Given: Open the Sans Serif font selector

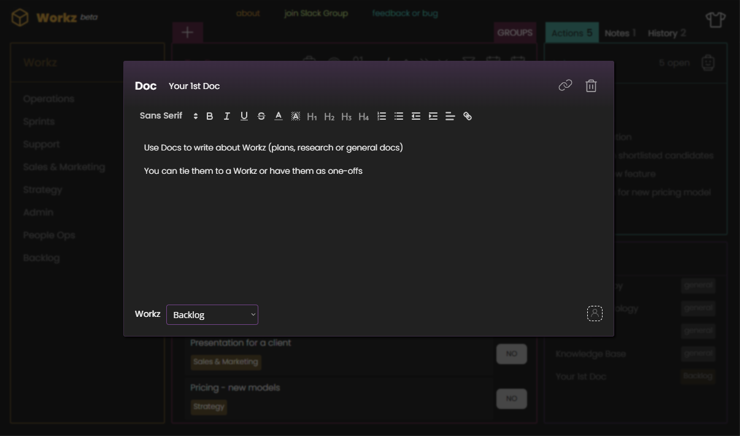Looking at the screenshot, I should (161, 115).
